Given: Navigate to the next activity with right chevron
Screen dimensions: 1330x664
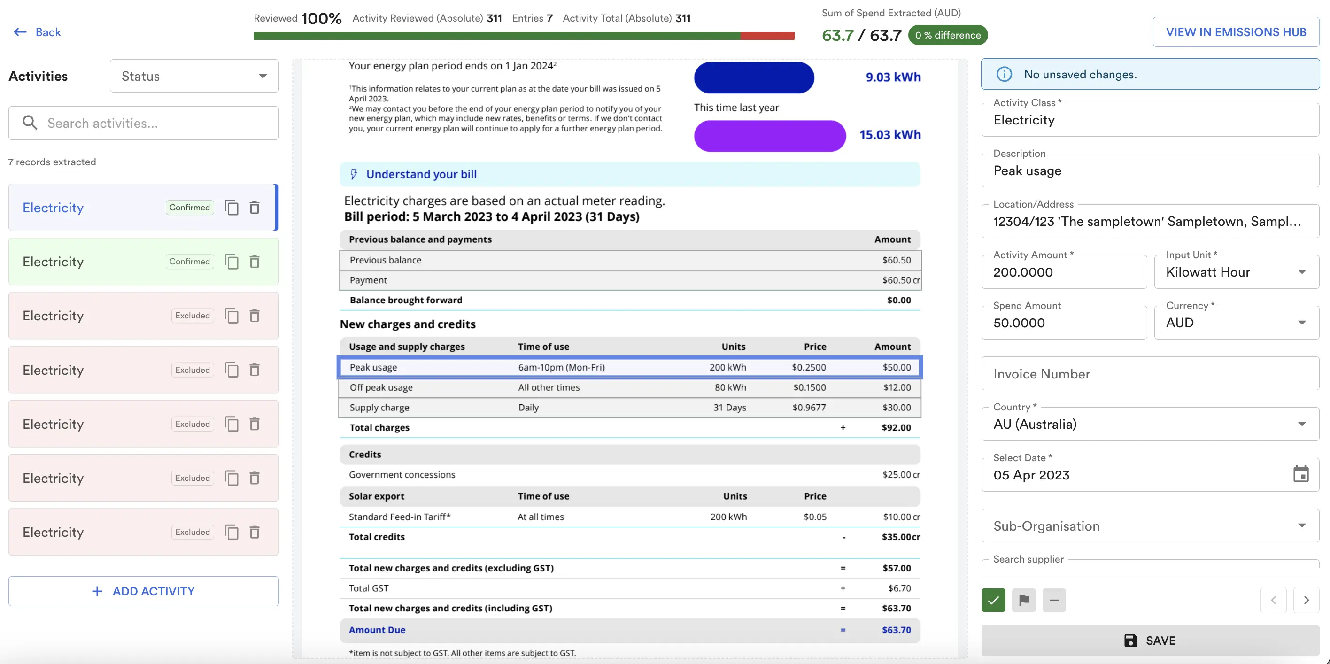Looking at the screenshot, I should (1307, 600).
